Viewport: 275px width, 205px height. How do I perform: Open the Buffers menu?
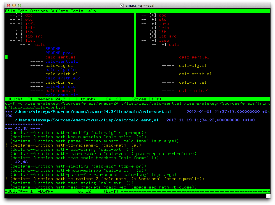pos(59,11)
